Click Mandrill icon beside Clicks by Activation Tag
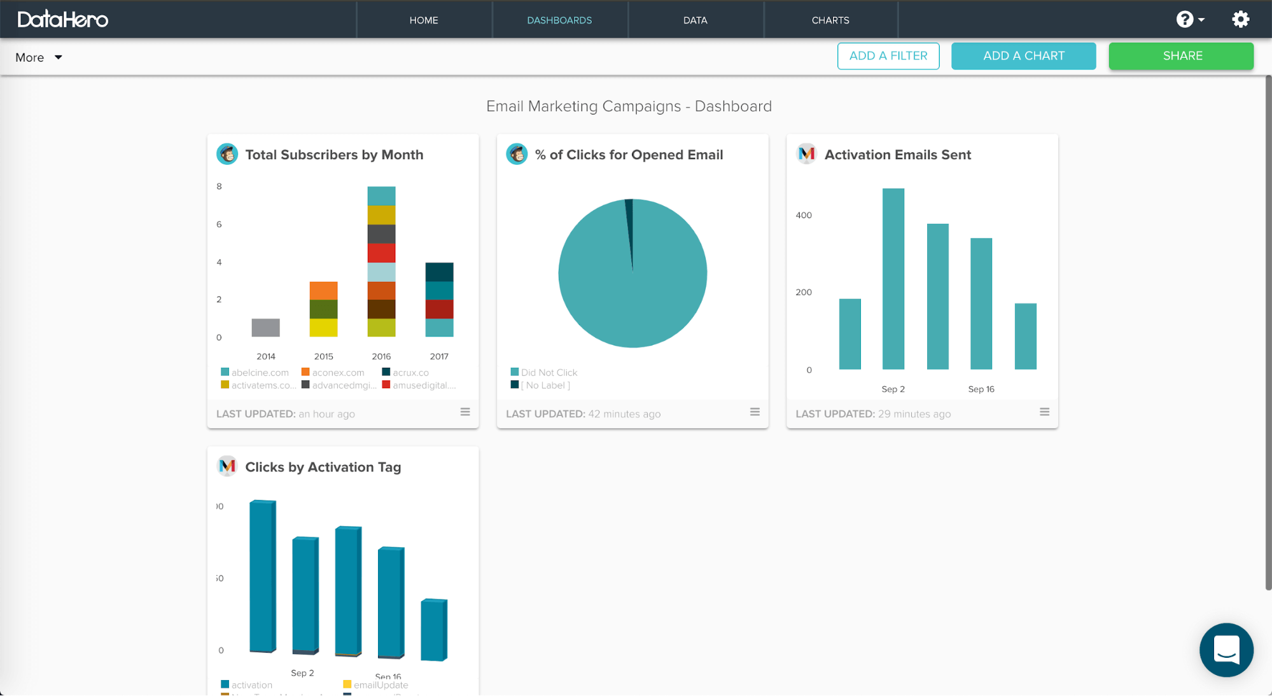Viewport: 1272px width, 696px height. (227, 466)
